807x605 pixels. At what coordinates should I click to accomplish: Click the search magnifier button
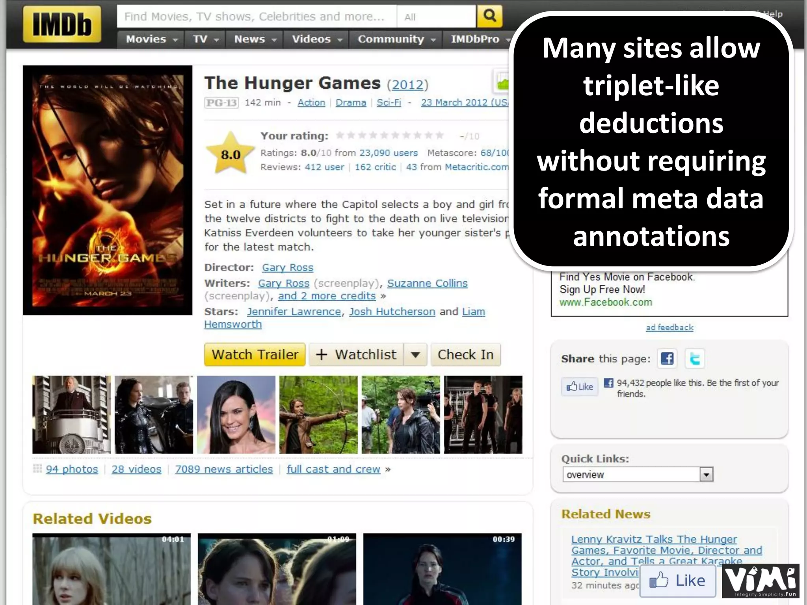(x=489, y=16)
